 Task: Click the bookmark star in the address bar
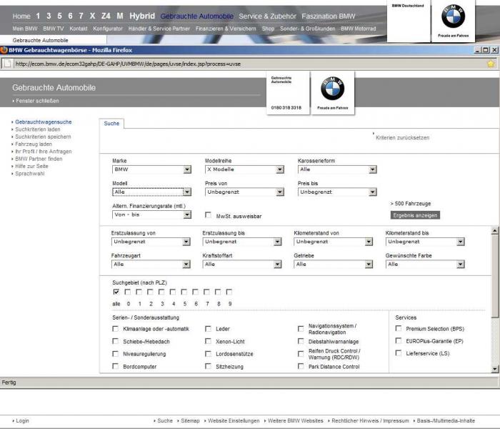pos(491,63)
